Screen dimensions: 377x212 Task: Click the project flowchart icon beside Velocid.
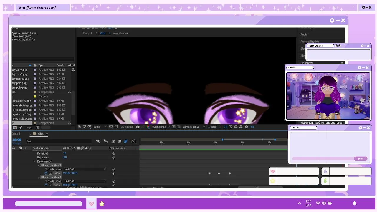[73, 70]
